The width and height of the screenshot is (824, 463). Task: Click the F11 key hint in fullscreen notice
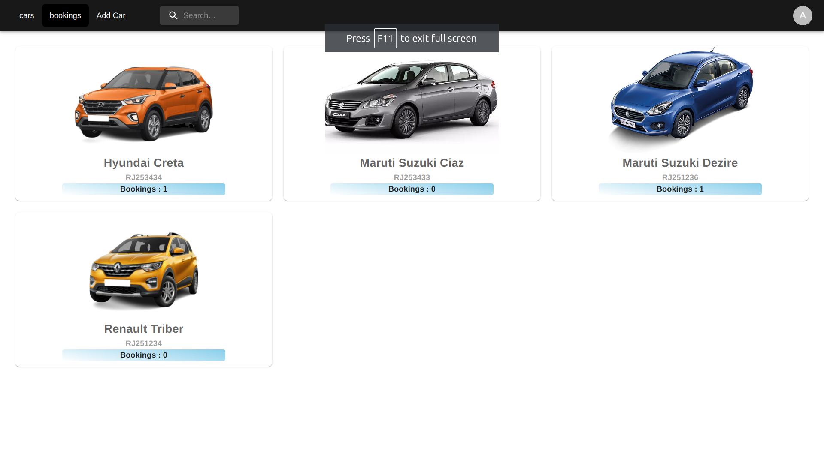[x=385, y=38]
